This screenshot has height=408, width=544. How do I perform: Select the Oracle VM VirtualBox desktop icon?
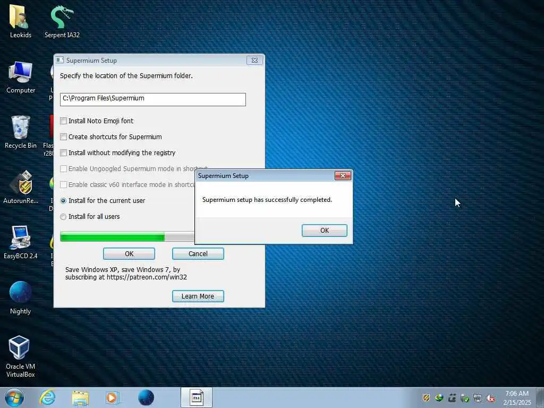pos(21,356)
